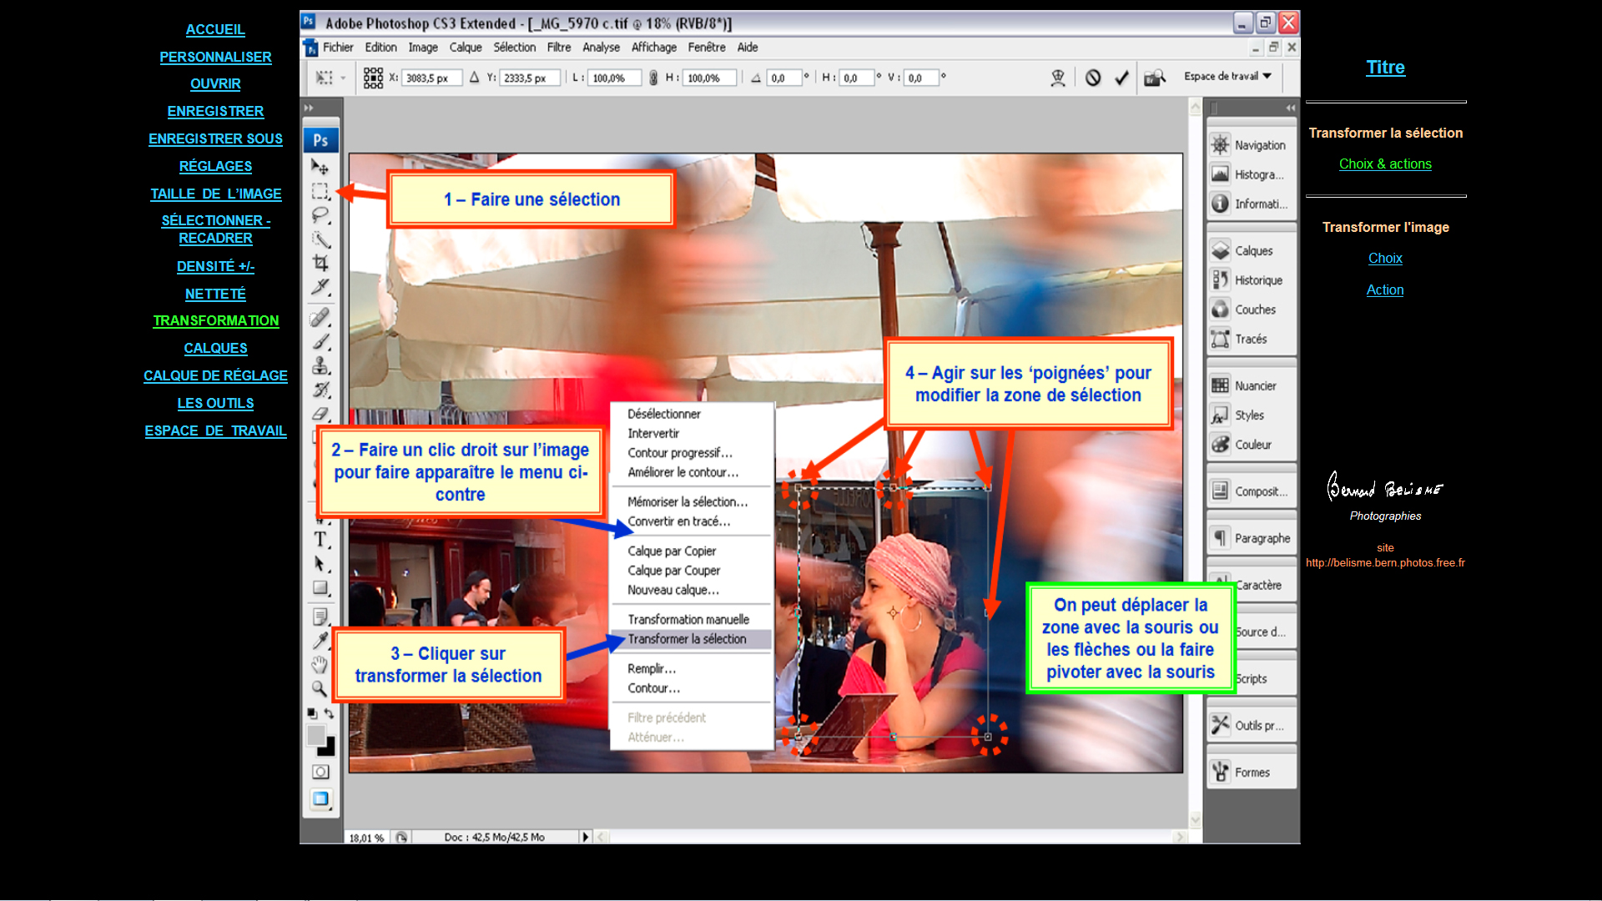Image resolution: width=1602 pixels, height=901 pixels.
Task: Follow the Choix & actions link
Action: tap(1385, 164)
